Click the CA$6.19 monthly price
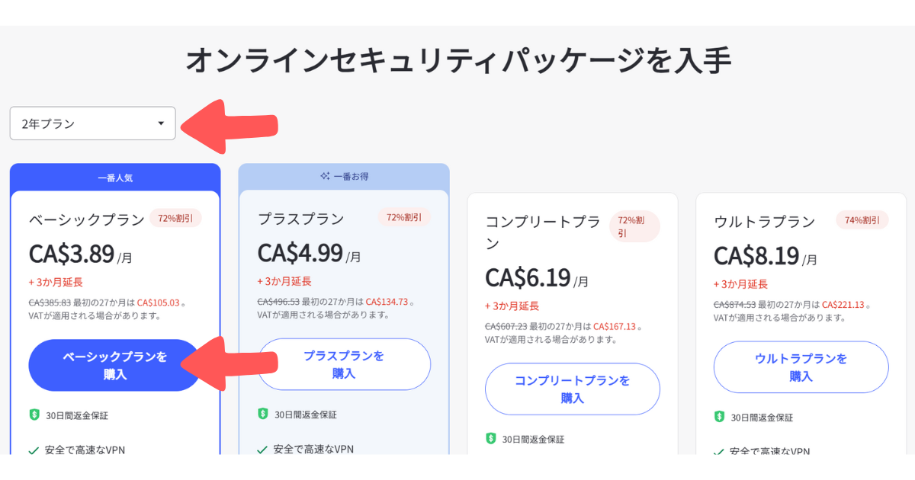The width and height of the screenshot is (915, 480). [x=528, y=278]
